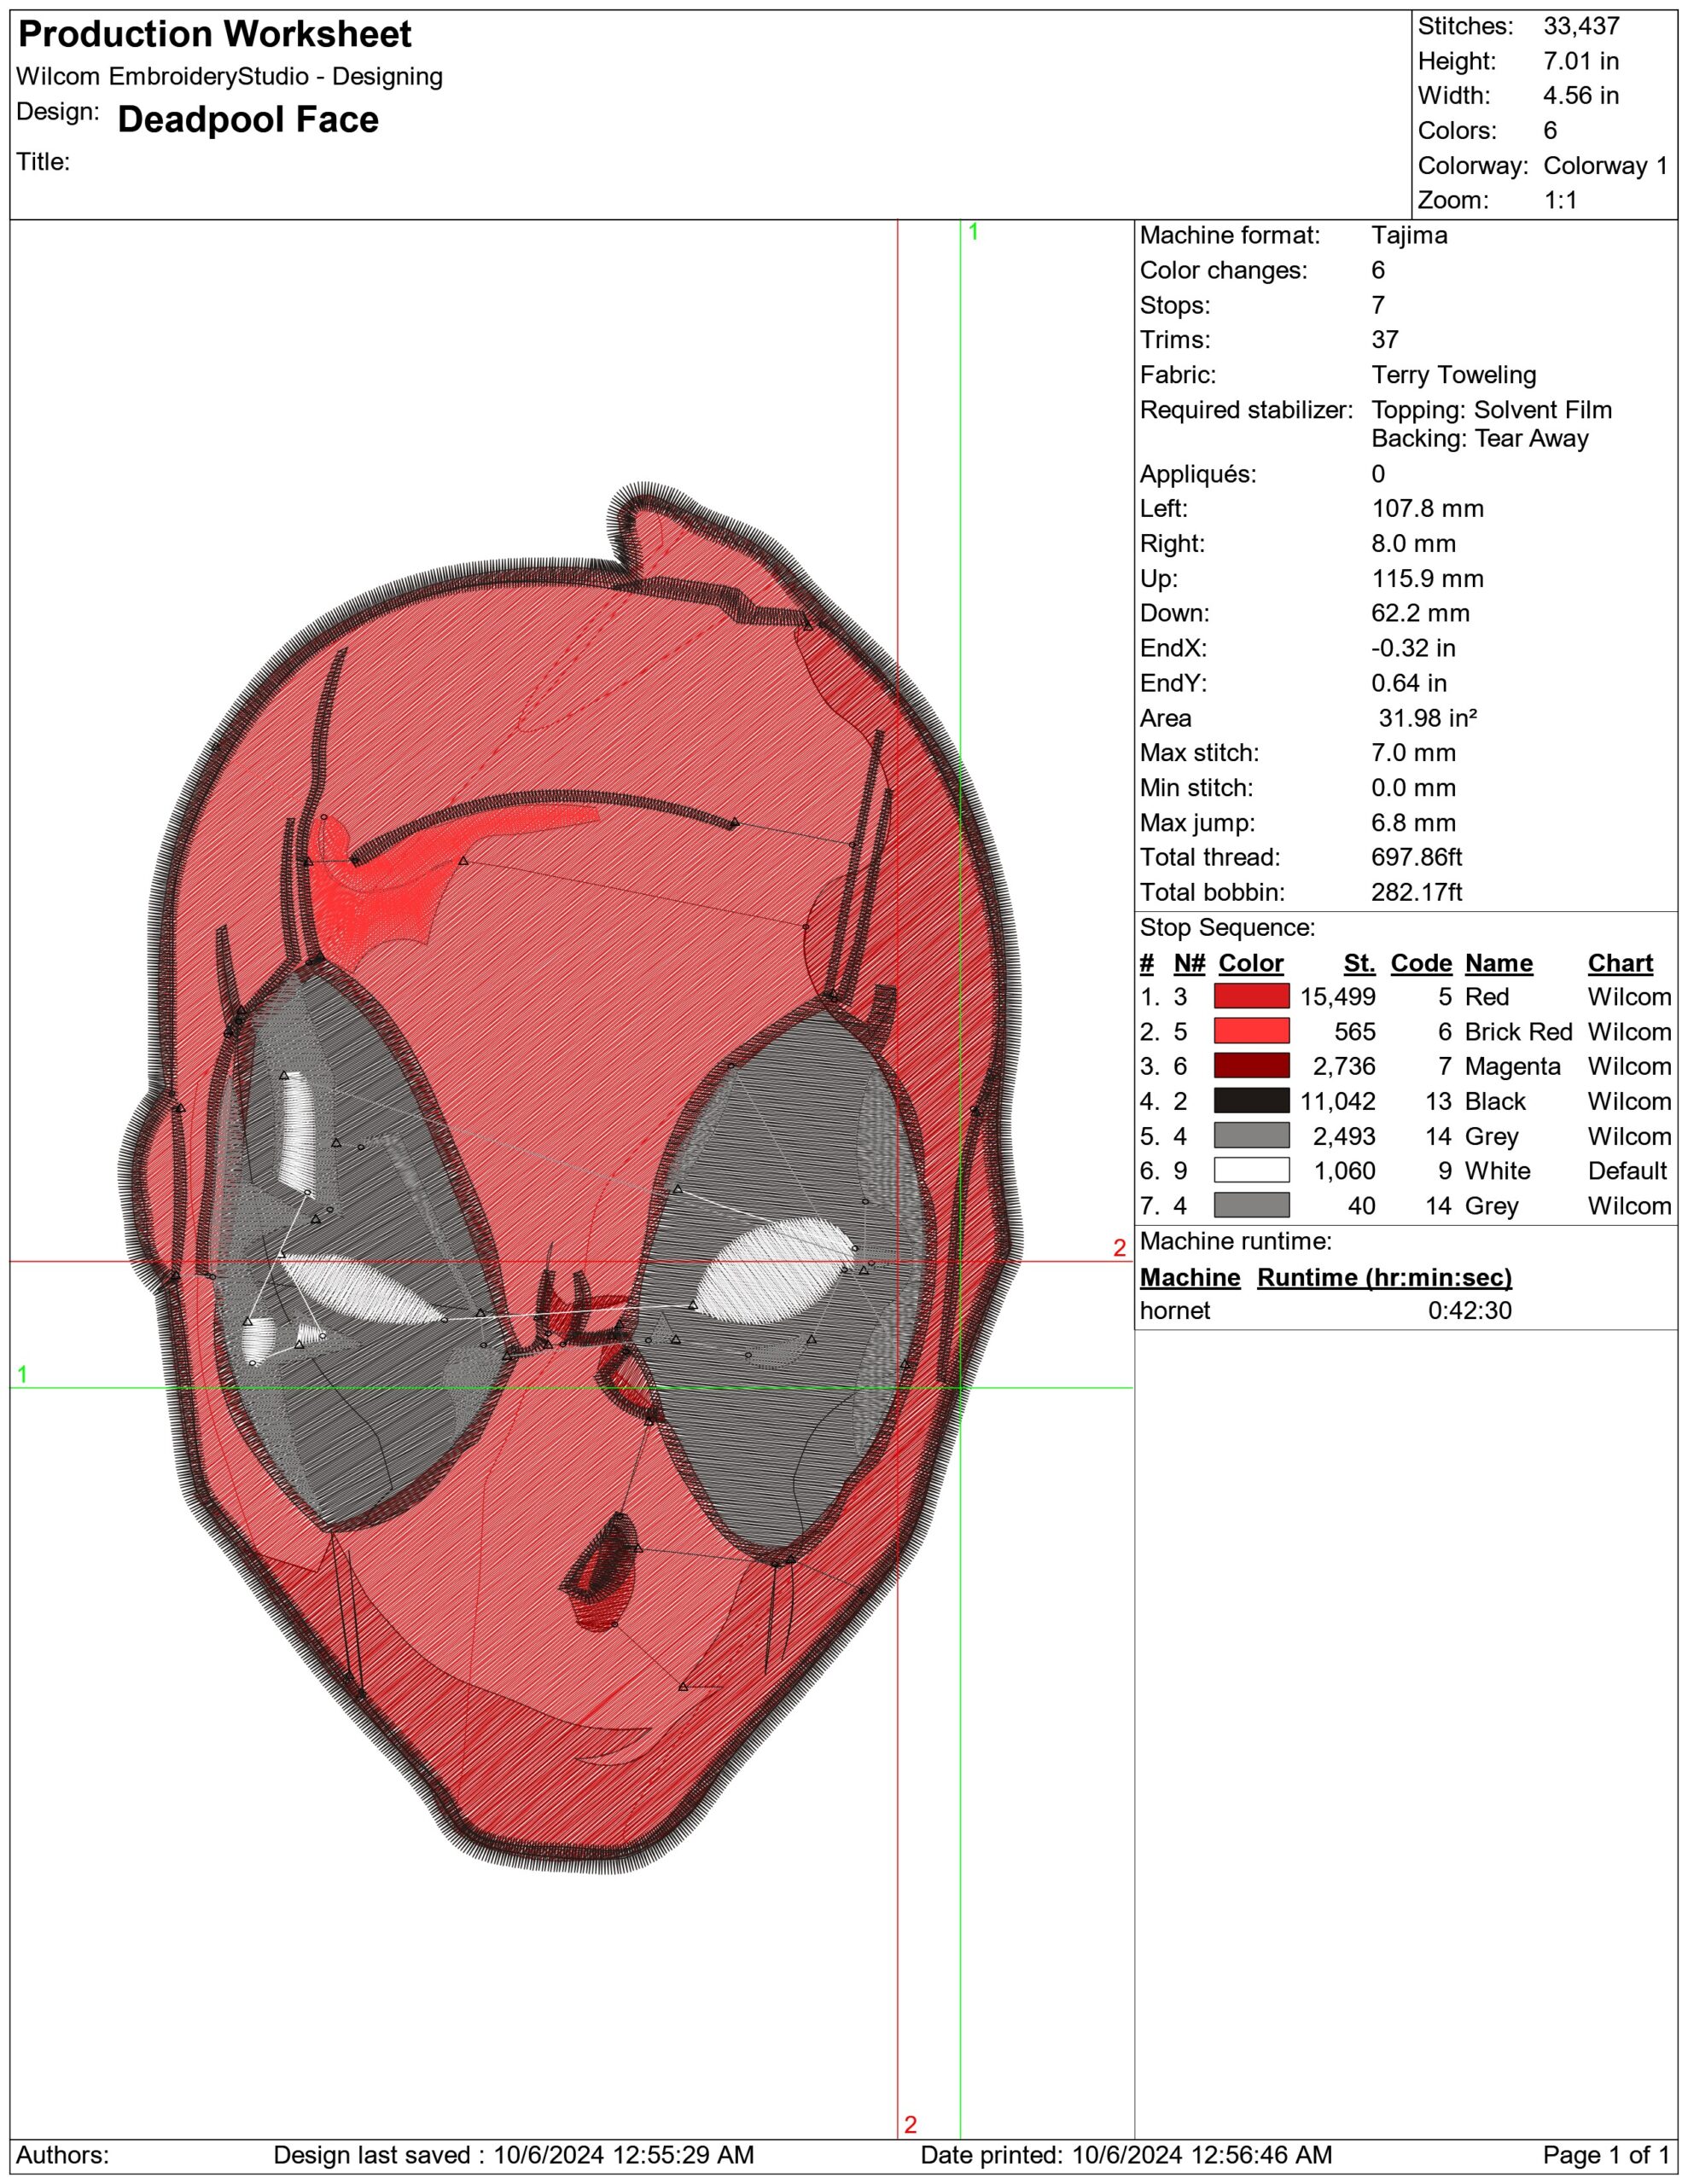Click the 'Production Worksheet' heading
The width and height of the screenshot is (1688, 2184).
pyautogui.click(x=214, y=35)
